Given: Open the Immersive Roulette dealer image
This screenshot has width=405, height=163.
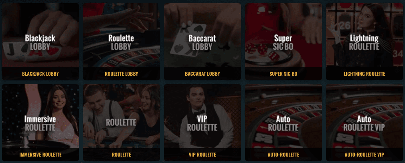Looking at the screenshot, I should coord(40,116).
